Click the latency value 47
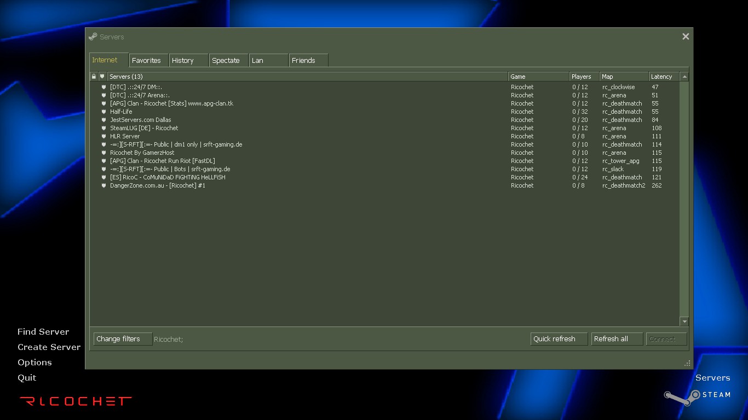The image size is (748, 420). (655, 87)
